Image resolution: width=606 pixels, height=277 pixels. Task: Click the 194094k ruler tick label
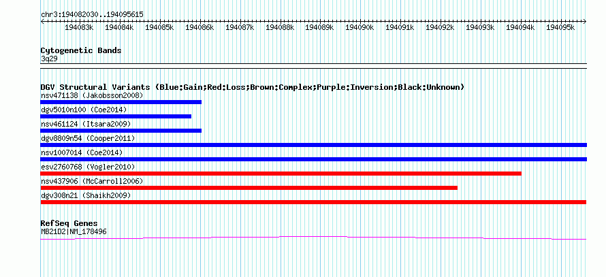pos(521,27)
